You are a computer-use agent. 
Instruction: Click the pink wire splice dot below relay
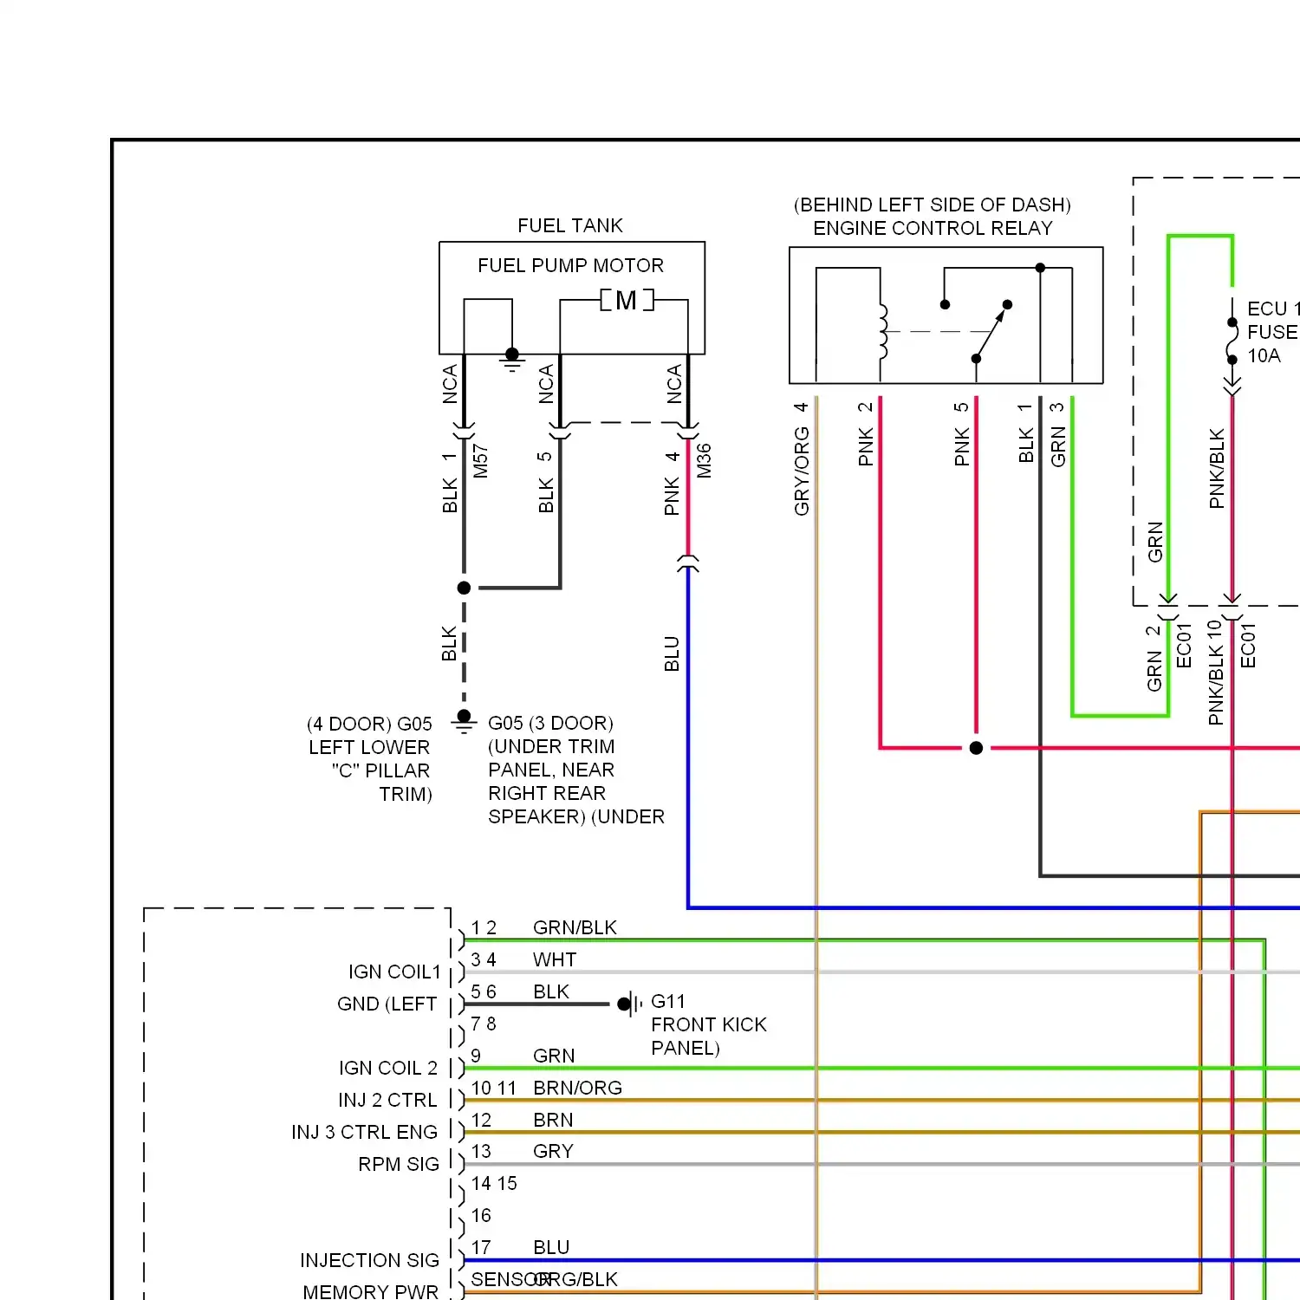click(976, 748)
